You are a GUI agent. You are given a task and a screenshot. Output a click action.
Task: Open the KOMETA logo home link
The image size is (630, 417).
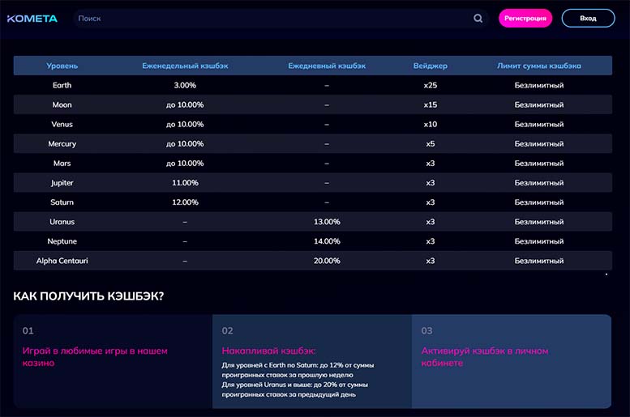click(32, 18)
